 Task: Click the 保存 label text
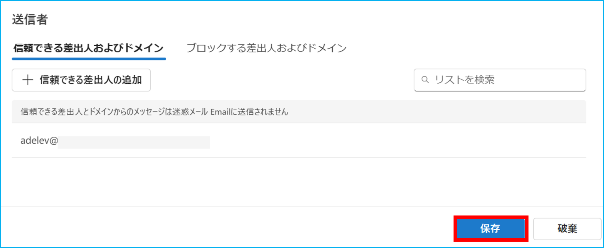click(490, 229)
